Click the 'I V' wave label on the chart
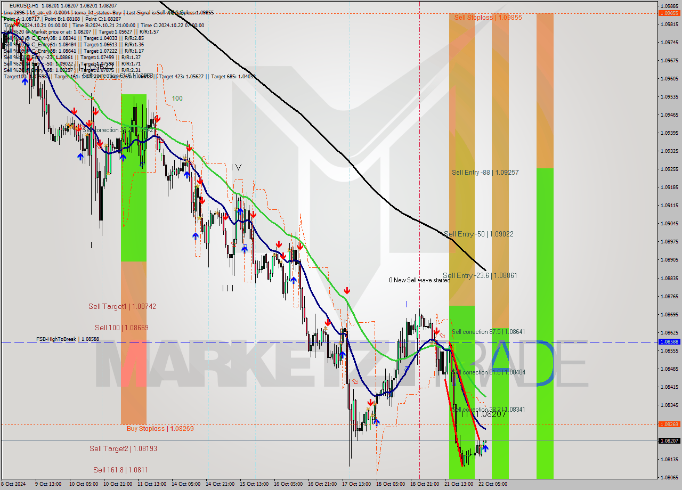This screenshot has height=490, width=682. click(236, 167)
